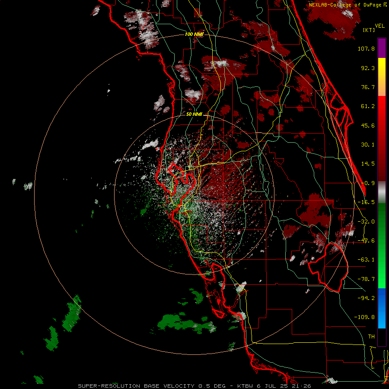This screenshot has height=389, width=389.
Task: Click the -63.1 velocity scale value
Action: click(x=366, y=260)
